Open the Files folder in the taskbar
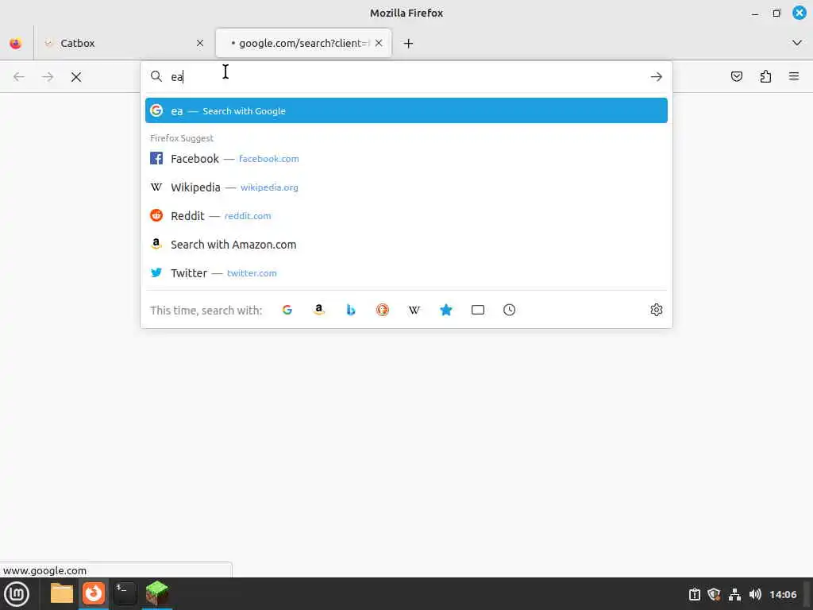This screenshot has width=813, height=610. tap(62, 593)
